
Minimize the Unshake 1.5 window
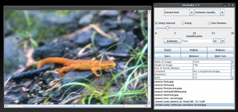tap(226, 5)
